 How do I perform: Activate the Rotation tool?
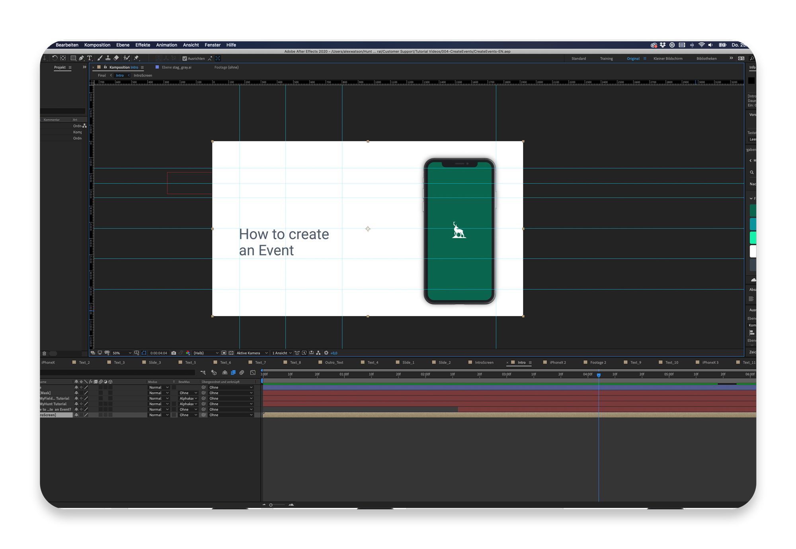click(55, 58)
